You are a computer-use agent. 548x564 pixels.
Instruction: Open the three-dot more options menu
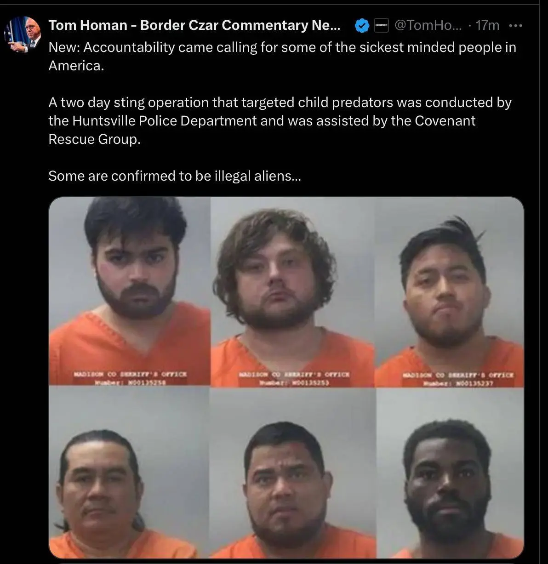(x=516, y=26)
